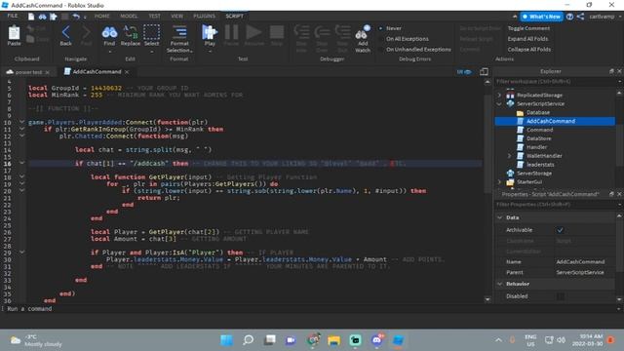
Task: Switch to the TEST ribbon tab
Action: 154,16
